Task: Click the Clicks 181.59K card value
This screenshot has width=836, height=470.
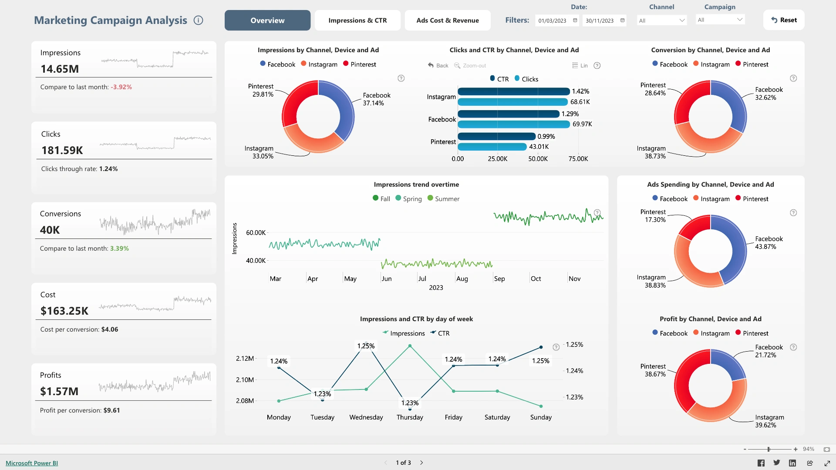Action: 62,150
